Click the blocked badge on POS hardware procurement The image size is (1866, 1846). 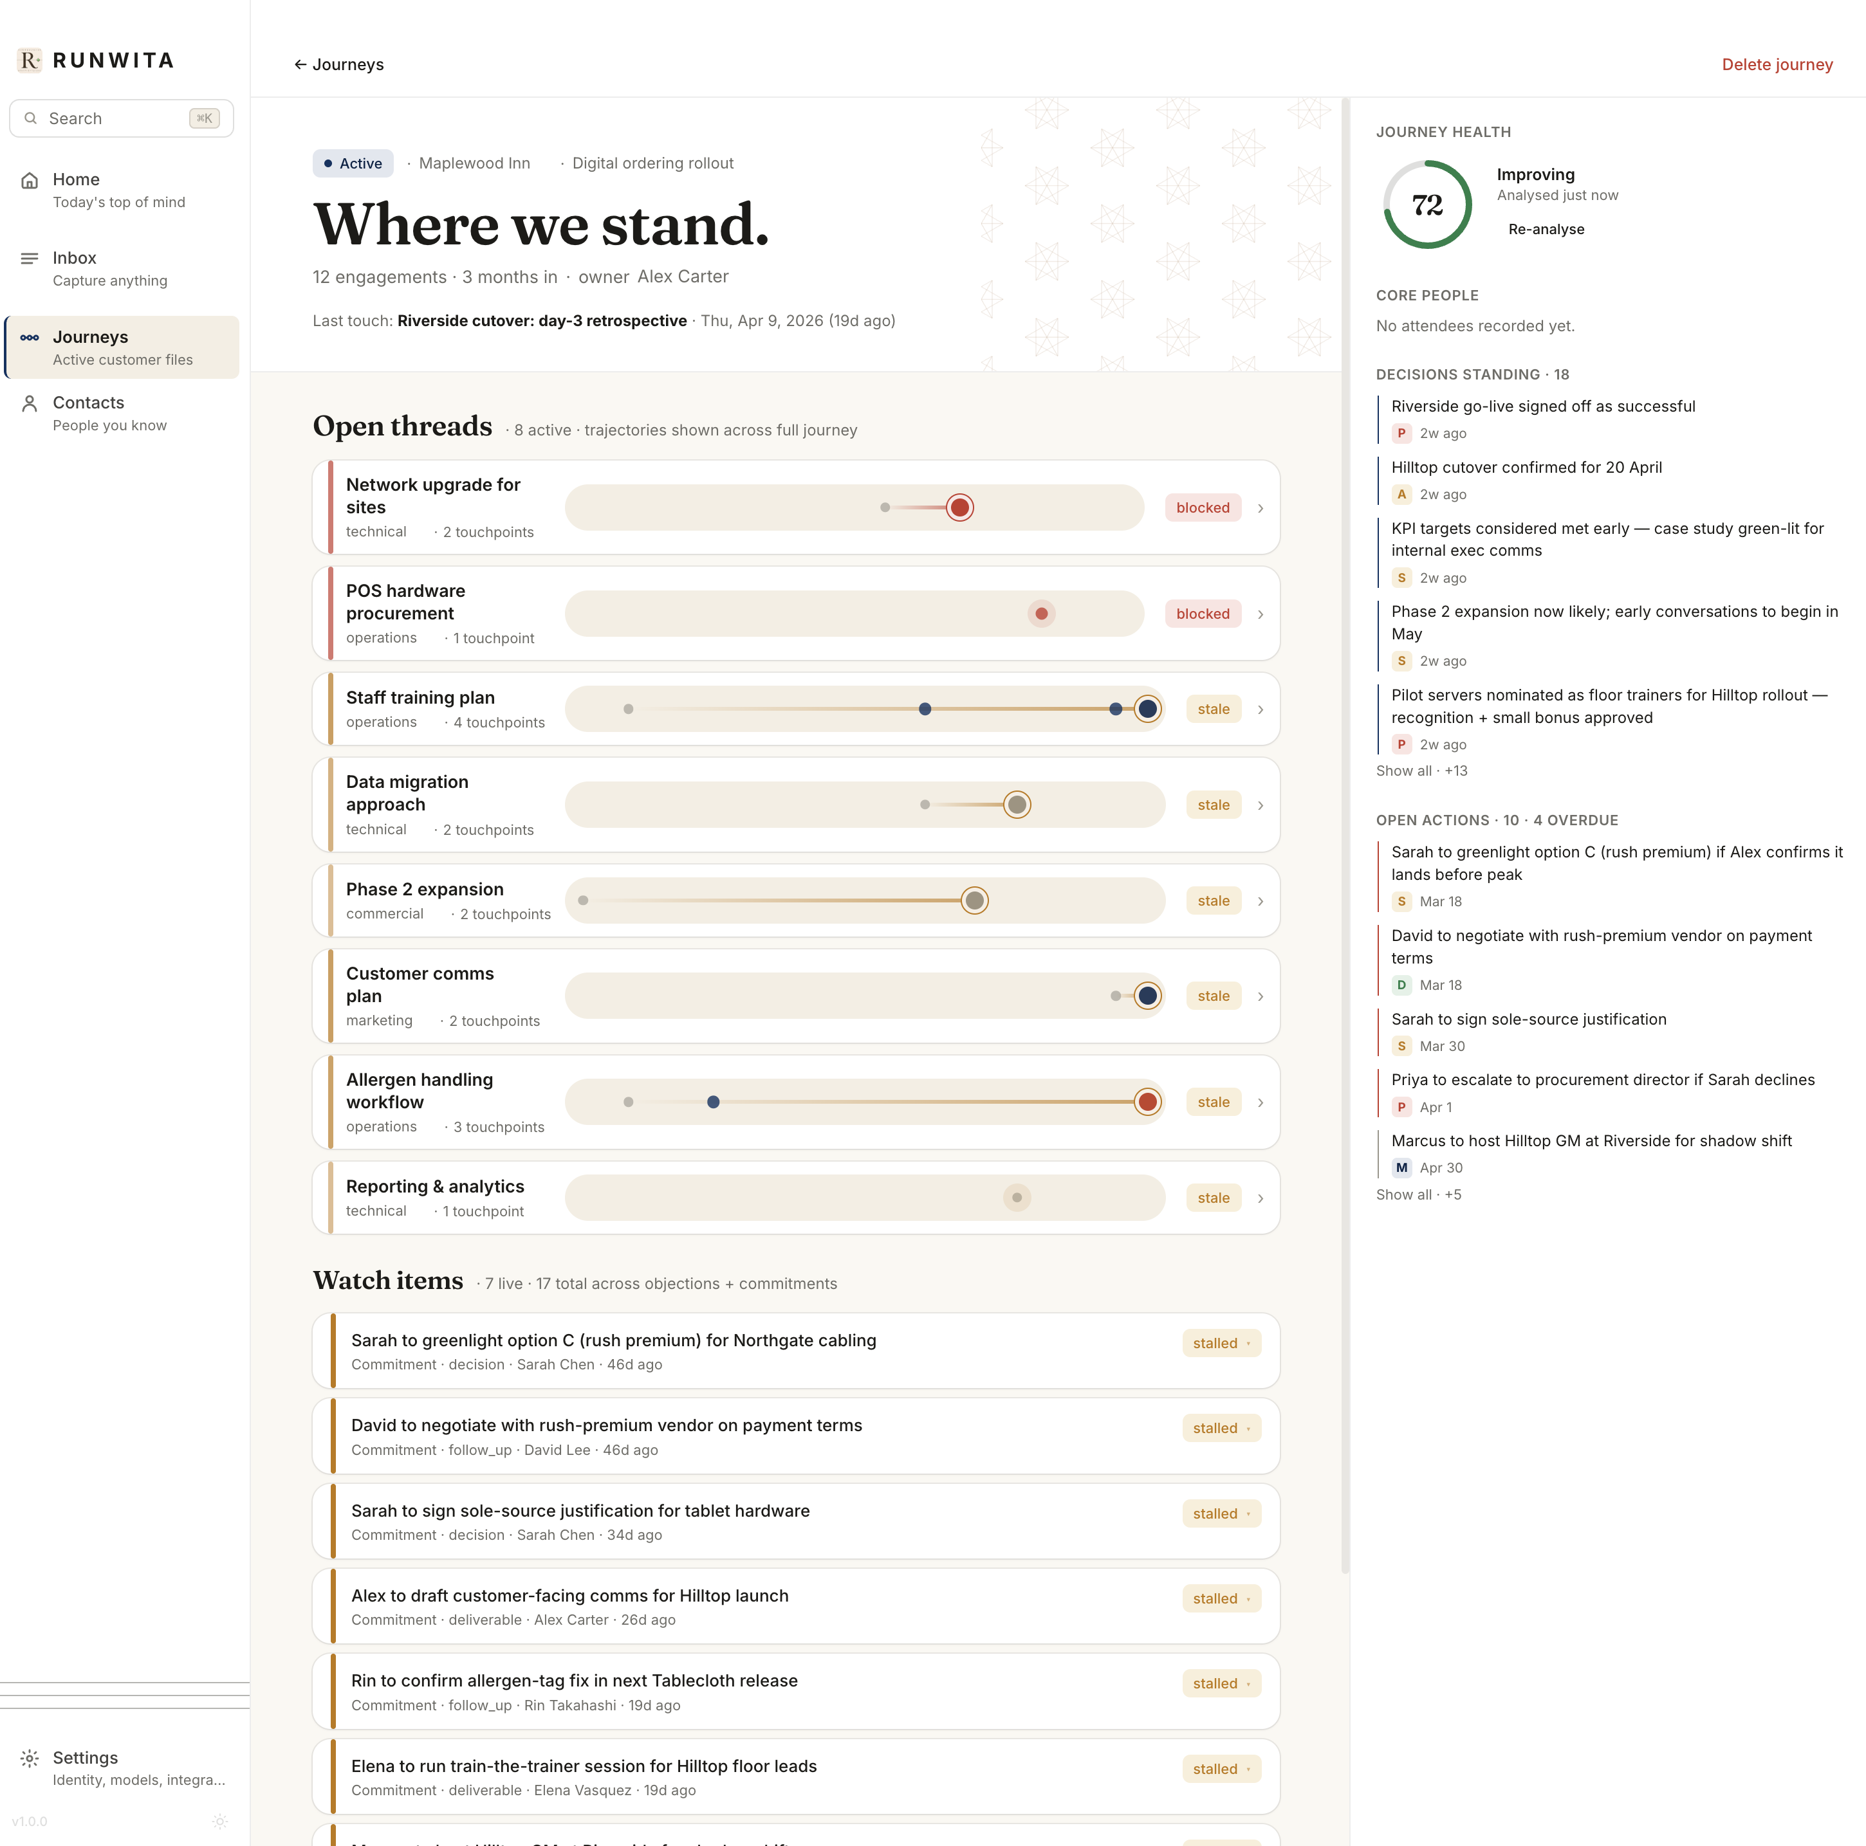[x=1203, y=613]
